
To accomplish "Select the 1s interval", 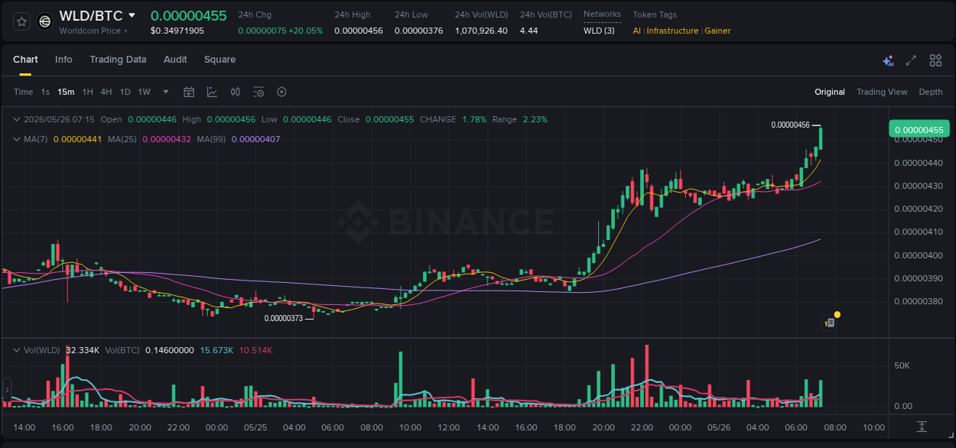I will tap(45, 92).
